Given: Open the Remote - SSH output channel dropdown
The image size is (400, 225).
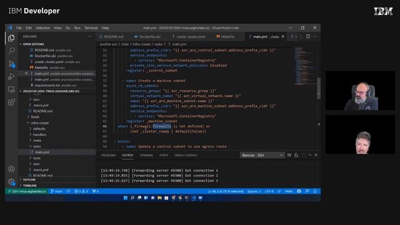Looking at the screenshot, I should [262, 155].
